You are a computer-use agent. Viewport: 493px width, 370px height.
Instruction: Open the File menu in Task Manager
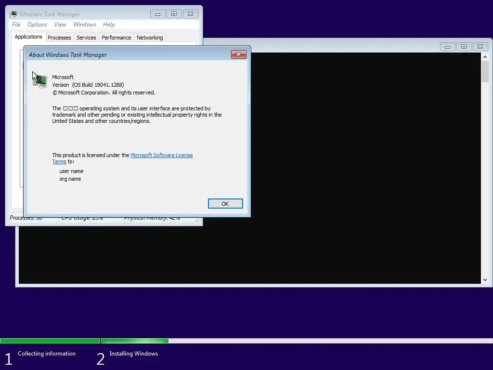pos(16,25)
